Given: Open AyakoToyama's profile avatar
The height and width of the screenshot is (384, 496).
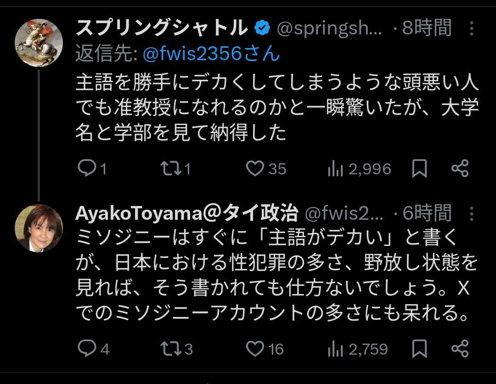Looking at the screenshot, I should click(x=39, y=228).
